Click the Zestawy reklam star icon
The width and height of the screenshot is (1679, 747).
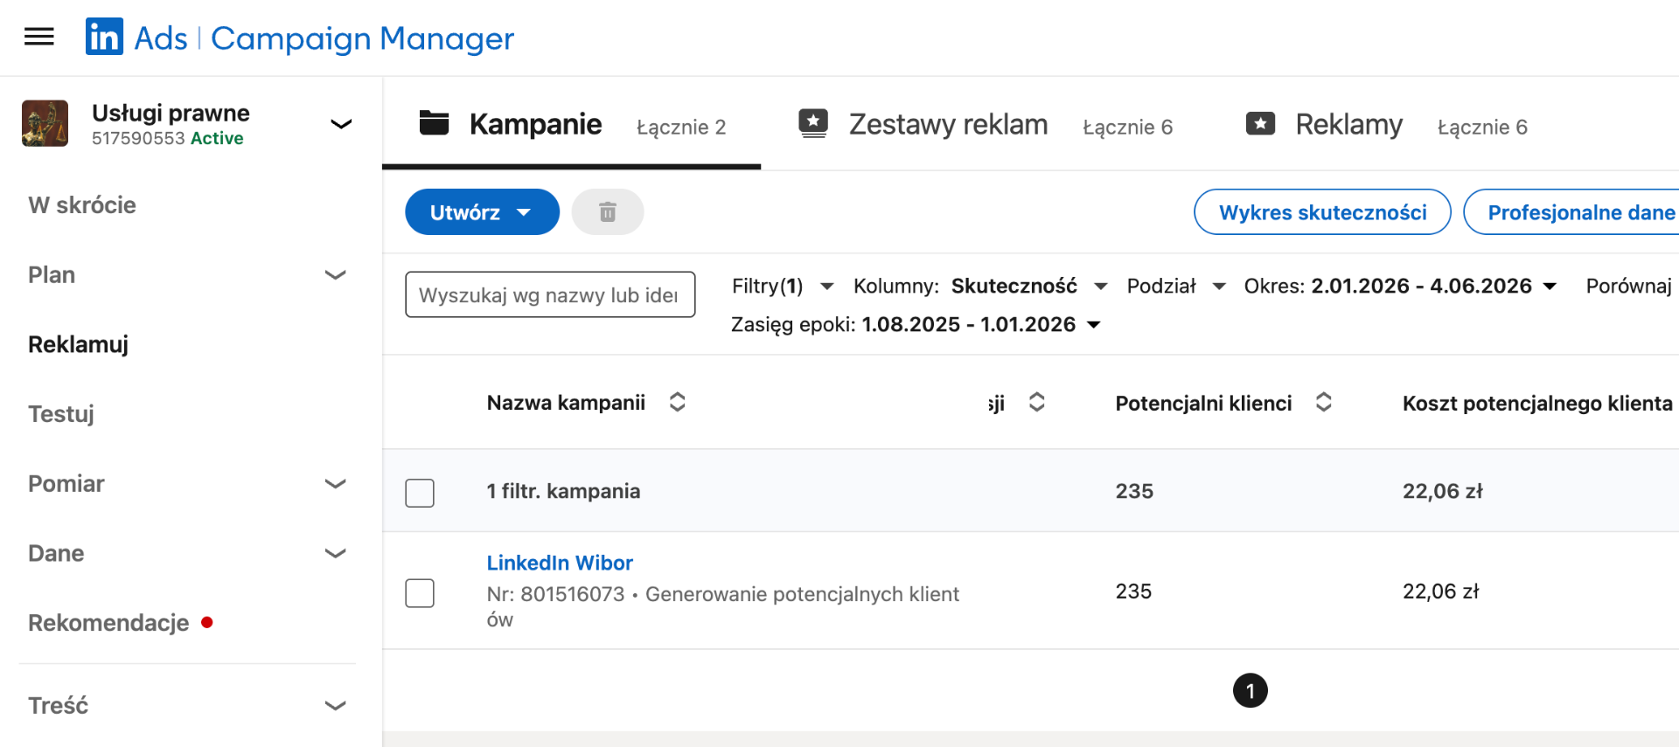(x=813, y=123)
